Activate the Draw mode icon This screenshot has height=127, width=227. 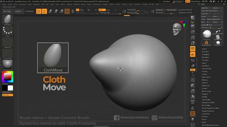click(44, 11)
